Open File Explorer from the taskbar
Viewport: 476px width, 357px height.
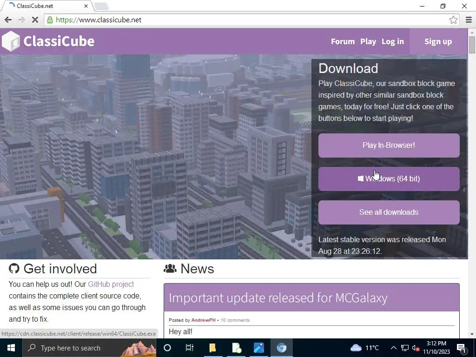point(212,348)
